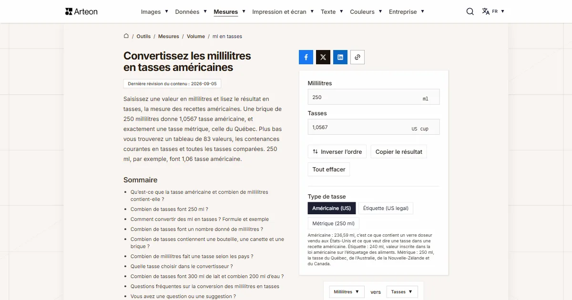
Task: Expand the Images menu
Action: point(154,11)
